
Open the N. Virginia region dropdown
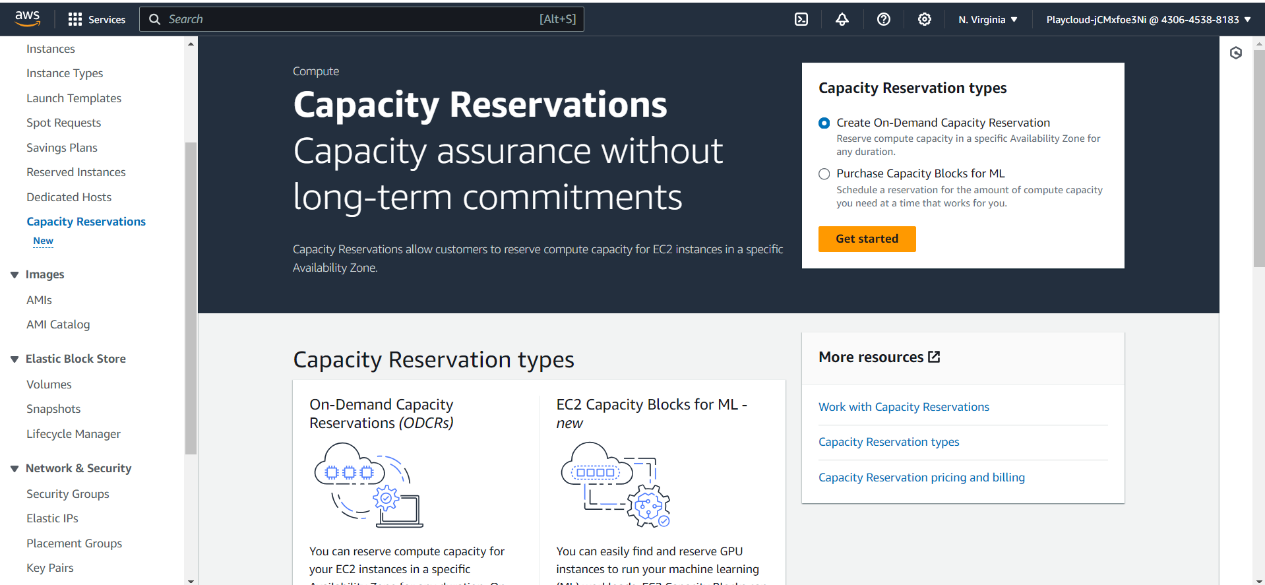click(x=987, y=19)
